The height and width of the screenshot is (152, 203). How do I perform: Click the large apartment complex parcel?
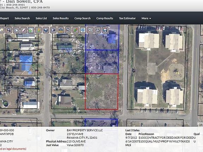pyautogui.click(x=157, y=68)
